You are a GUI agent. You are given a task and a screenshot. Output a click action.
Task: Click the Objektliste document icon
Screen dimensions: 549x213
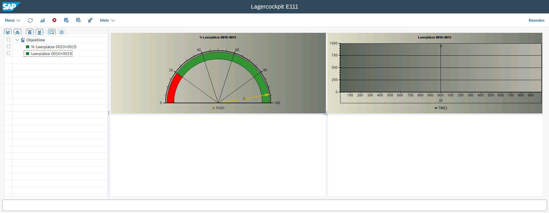pyautogui.click(x=23, y=40)
